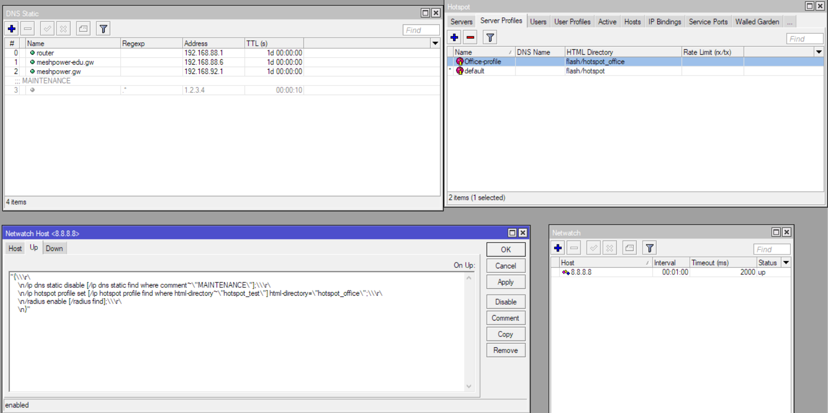Screen dimensions: 828x413
Task: 8.8.8.8 host icon in Netwatch list
Action: click(566, 272)
